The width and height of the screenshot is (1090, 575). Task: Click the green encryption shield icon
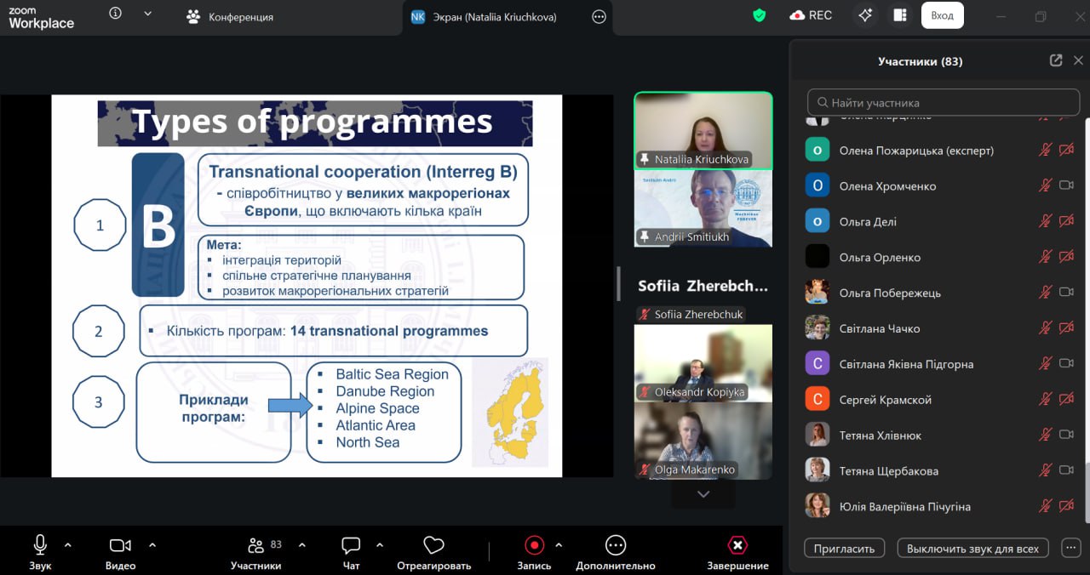point(760,15)
